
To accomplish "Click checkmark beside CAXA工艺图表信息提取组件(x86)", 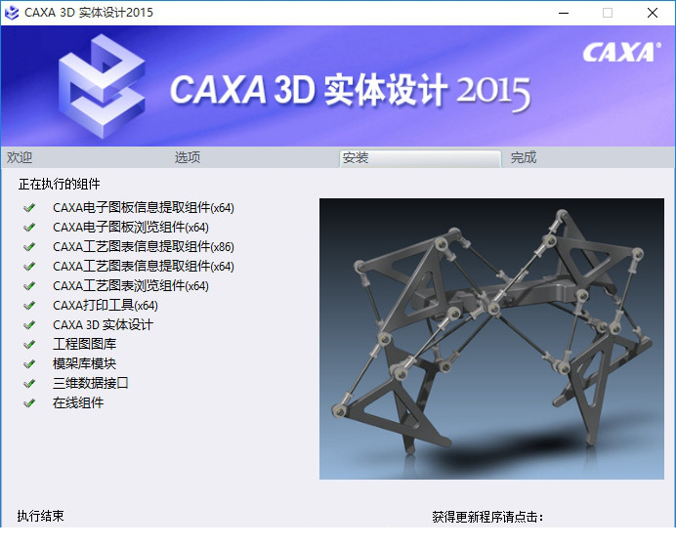I will (29, 247).
